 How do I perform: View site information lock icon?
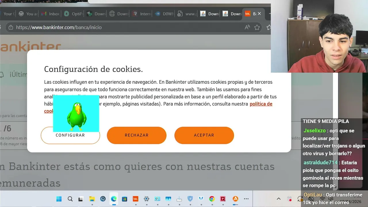click(11, 27)
